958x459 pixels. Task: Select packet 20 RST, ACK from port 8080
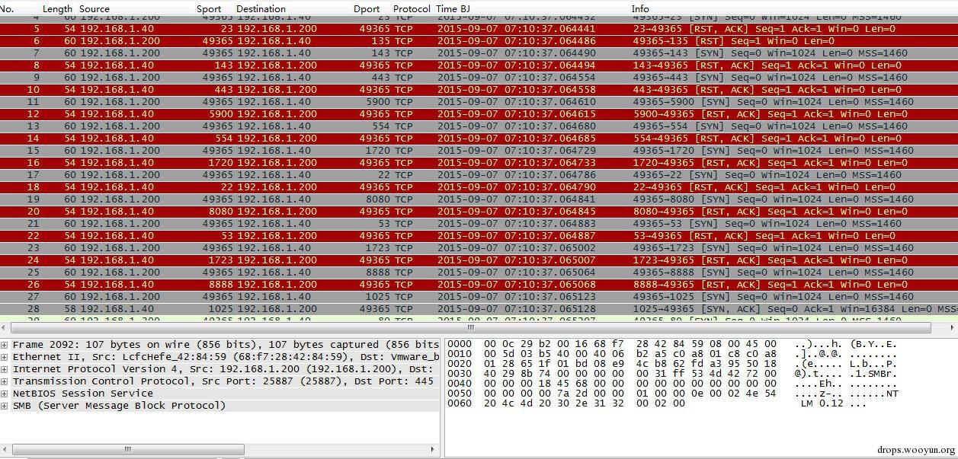[x=479, y=212]
